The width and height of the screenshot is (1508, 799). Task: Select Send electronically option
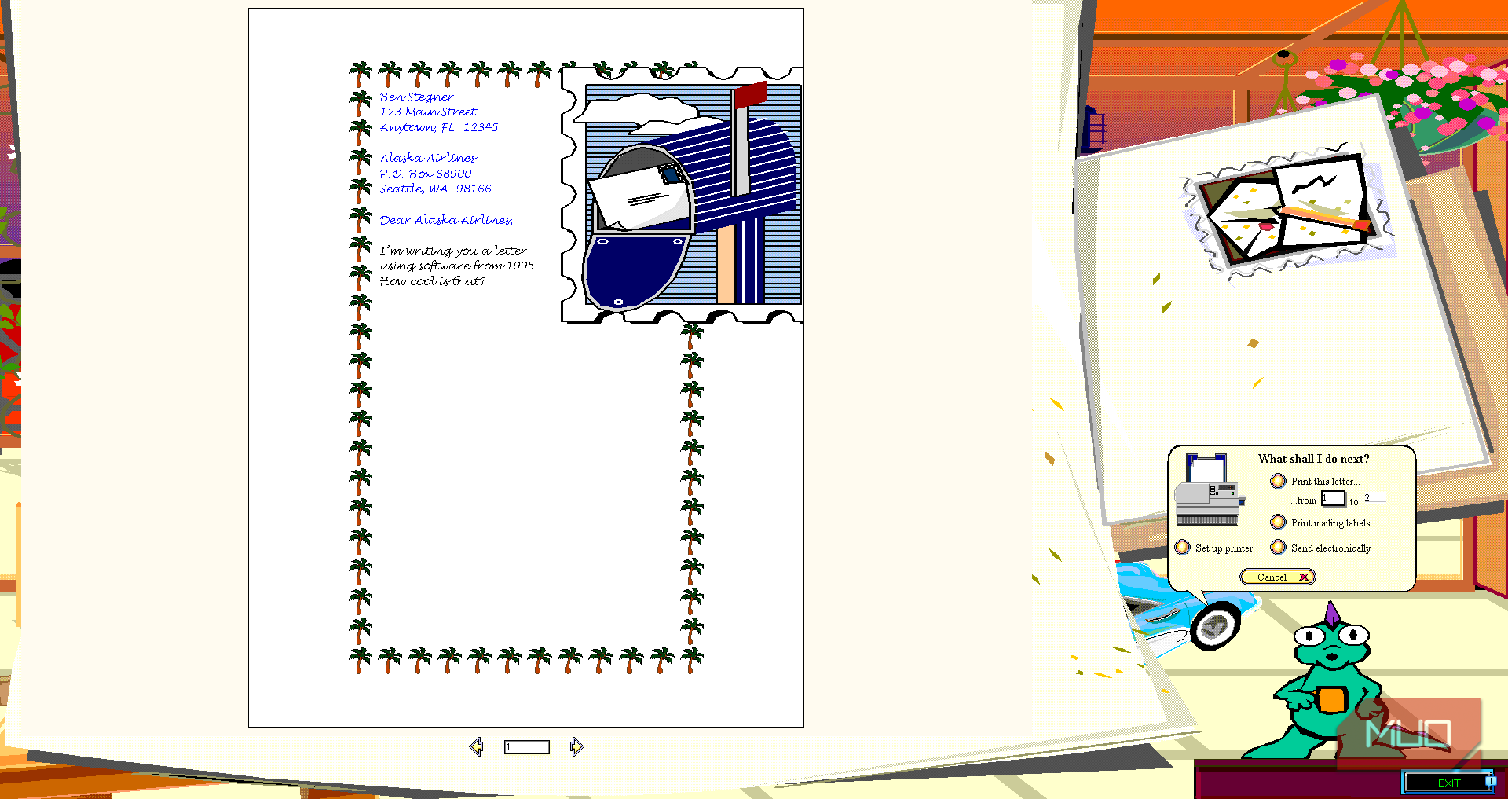click(x=1279, y=548)
